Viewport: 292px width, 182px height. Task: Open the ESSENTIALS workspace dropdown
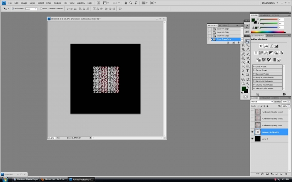(270, 3)
